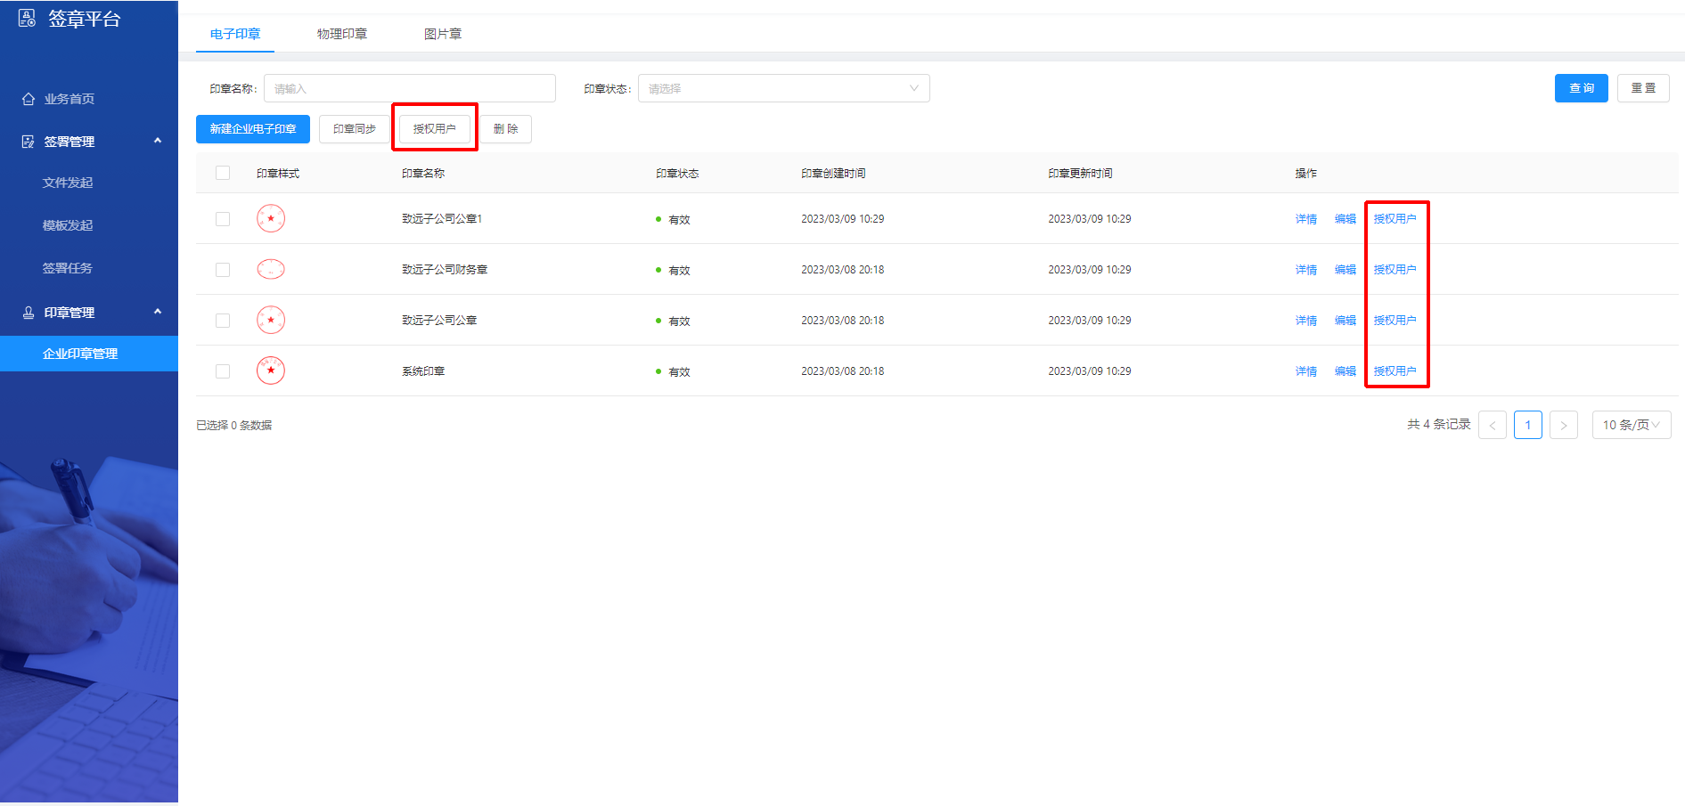Click 详情 link for 致远子公司公章

[1305, 321]
